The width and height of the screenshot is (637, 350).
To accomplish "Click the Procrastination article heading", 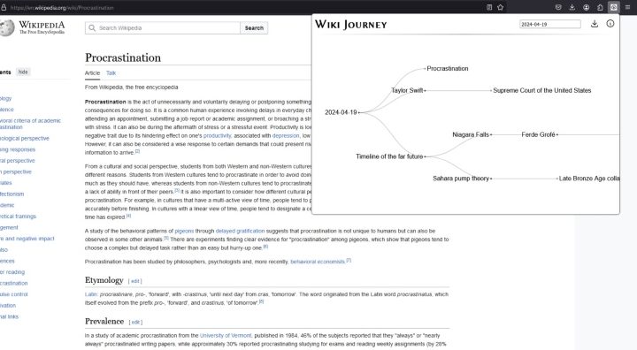I will pyautogui.click(x=123, y=57).
